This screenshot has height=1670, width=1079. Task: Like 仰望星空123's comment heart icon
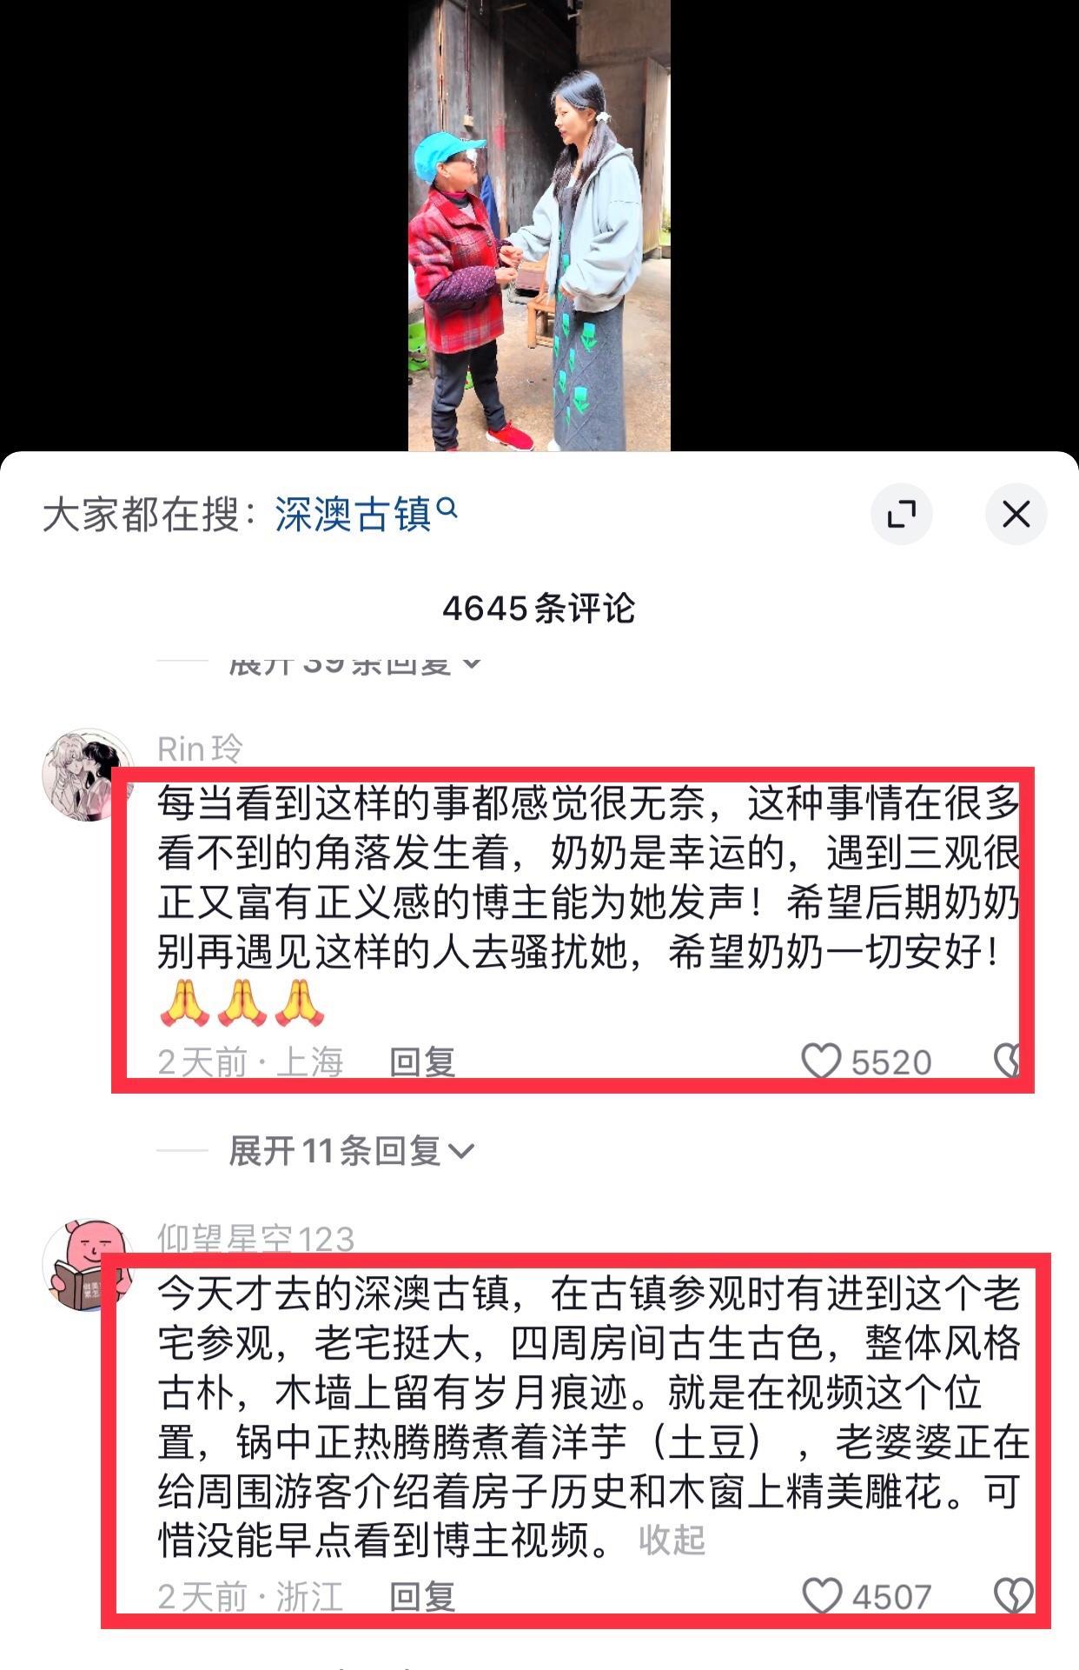coord(821,1596)
